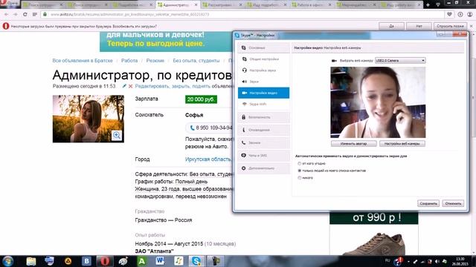Click the browser back arrow
The height and width of the screenshot is (267, 476).
point(7,14)
